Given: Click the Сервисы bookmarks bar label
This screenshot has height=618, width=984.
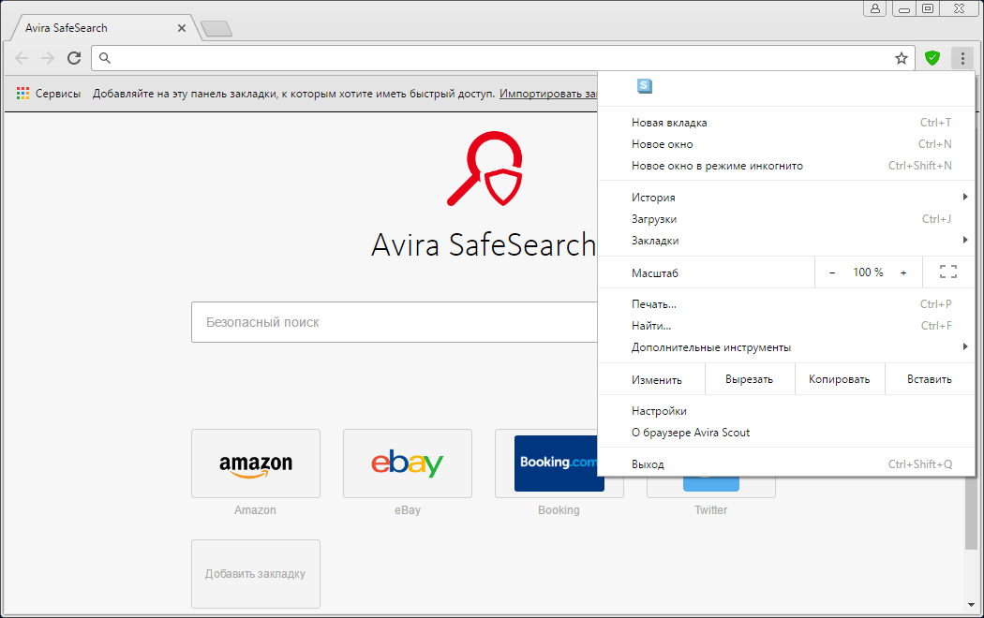Looking at the screenshot, I should click(58, 94).
